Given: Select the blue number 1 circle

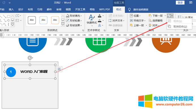Looking at the screenshot, I should click(x=11, y=72).
